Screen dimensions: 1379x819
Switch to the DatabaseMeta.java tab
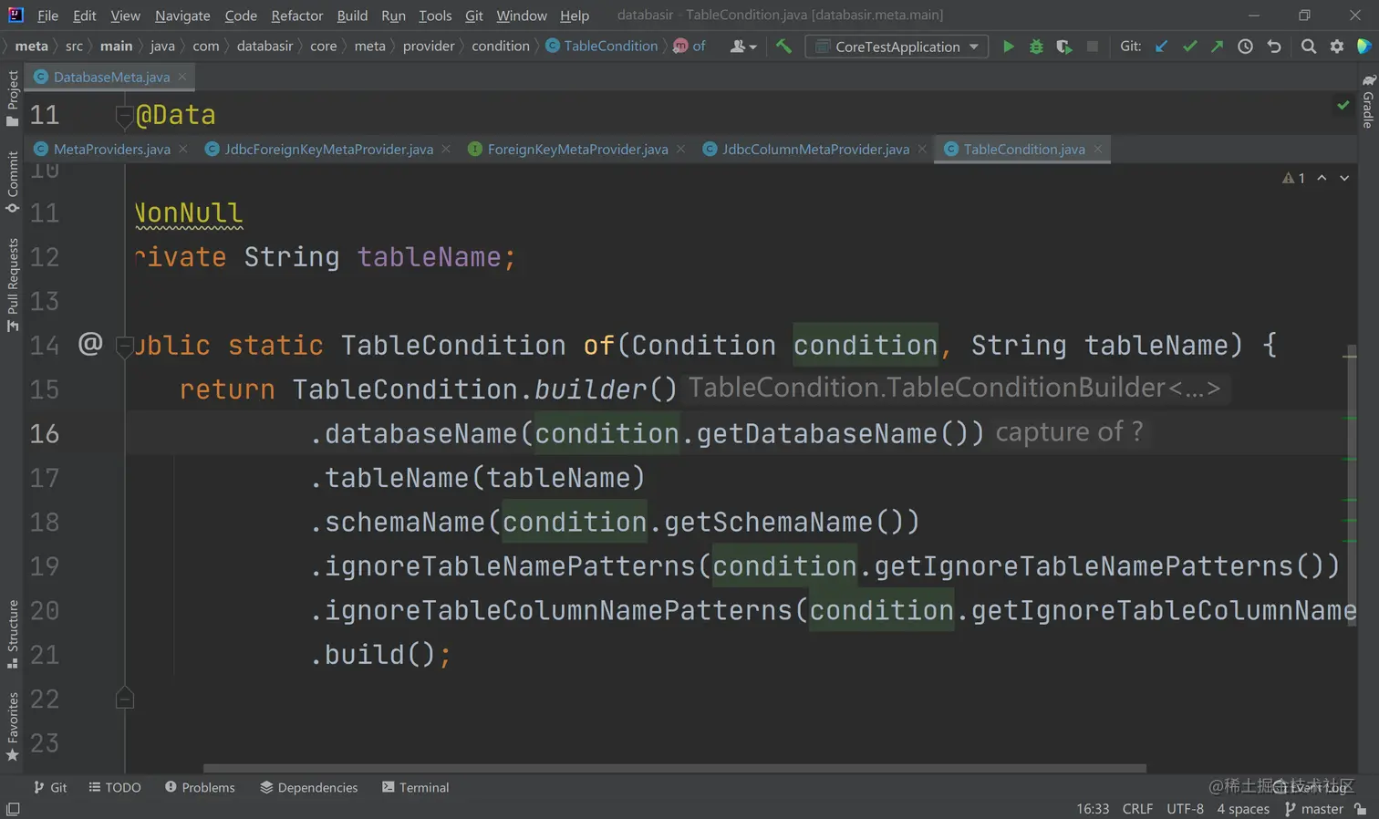[111, 77]
